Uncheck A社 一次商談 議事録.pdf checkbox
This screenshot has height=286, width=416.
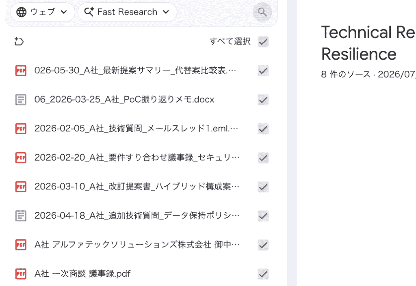pos(263,274)
